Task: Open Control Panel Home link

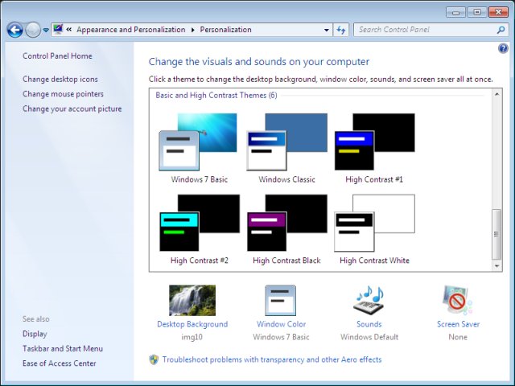Action: coord(57,56)
